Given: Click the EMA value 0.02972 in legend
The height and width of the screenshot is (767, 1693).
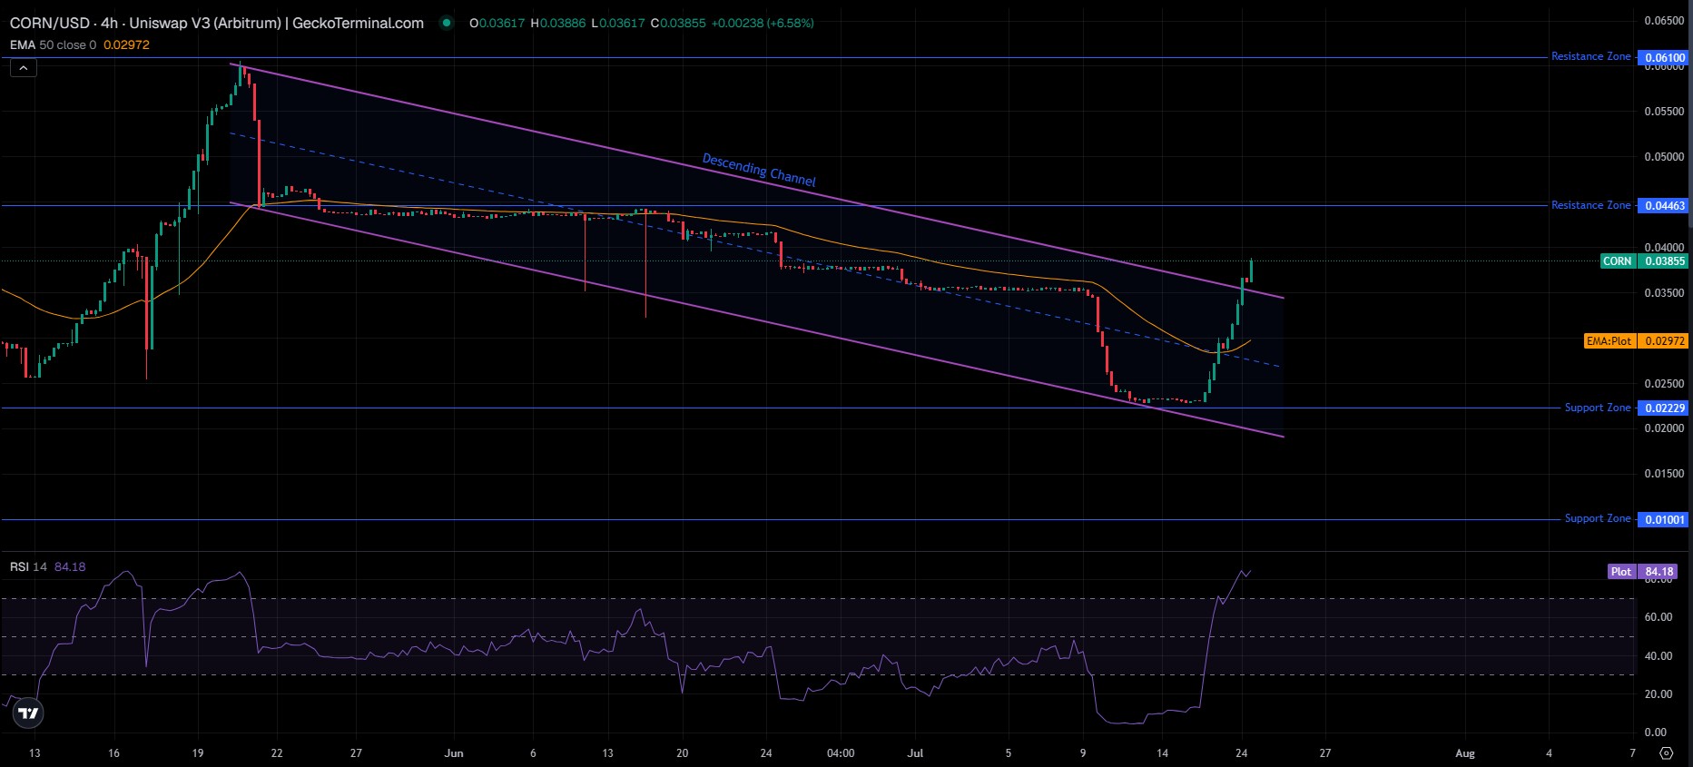Looking at the screenshot, I should [126, 44].
